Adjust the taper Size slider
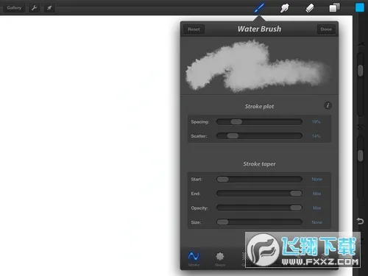This screenshot has height=276, width=368. (x=259, y=222)
